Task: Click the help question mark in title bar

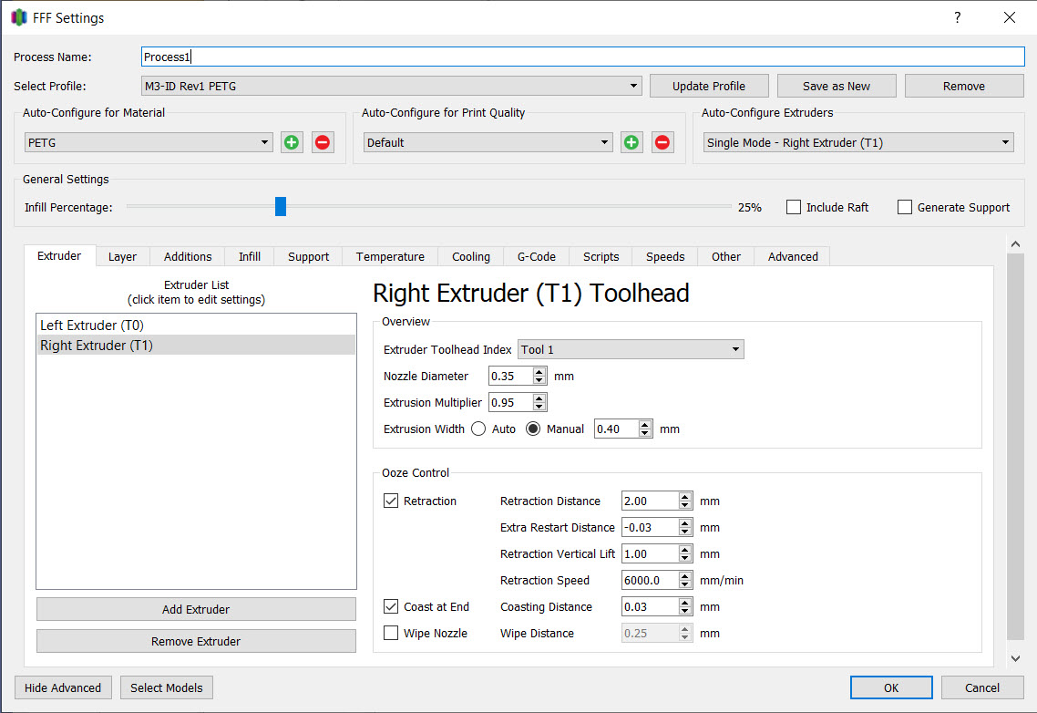Action: point(957,17)
